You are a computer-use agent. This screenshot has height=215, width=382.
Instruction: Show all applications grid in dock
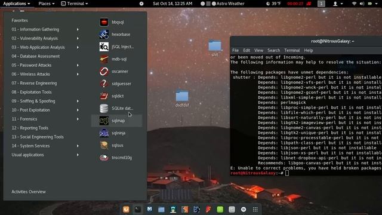(x=255, y=210)
